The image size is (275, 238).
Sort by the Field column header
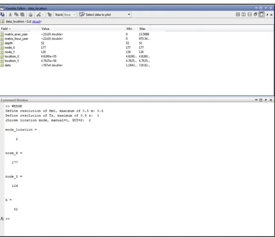coord(20,29)
